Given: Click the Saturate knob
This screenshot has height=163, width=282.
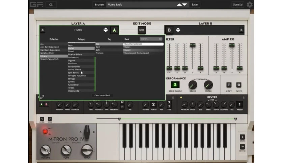Looking at the screenshot, I should 75,104.
